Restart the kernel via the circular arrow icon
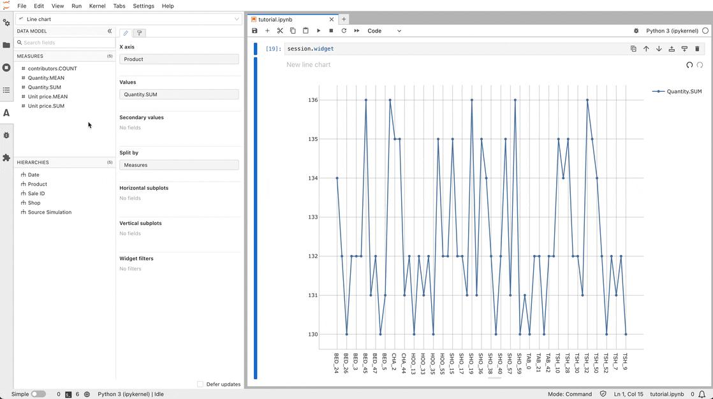713x399 pixels. (344, 31)
